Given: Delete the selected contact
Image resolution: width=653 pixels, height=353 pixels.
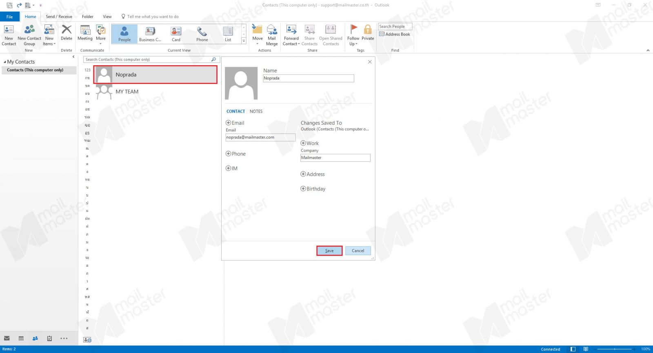Looking at the screenshot, I should click(67, 33).
